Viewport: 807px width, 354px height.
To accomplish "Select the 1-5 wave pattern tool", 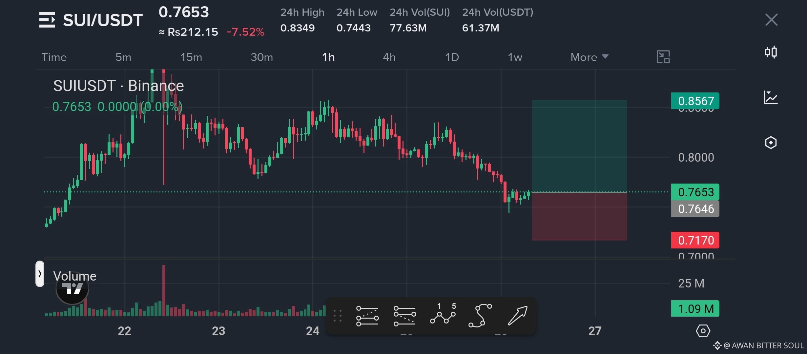I will coord(443,314).
